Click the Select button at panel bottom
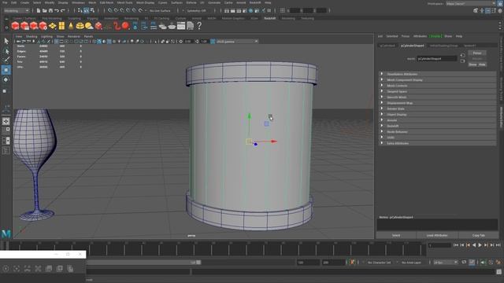The image size is (504, 283). pos(396,235)
